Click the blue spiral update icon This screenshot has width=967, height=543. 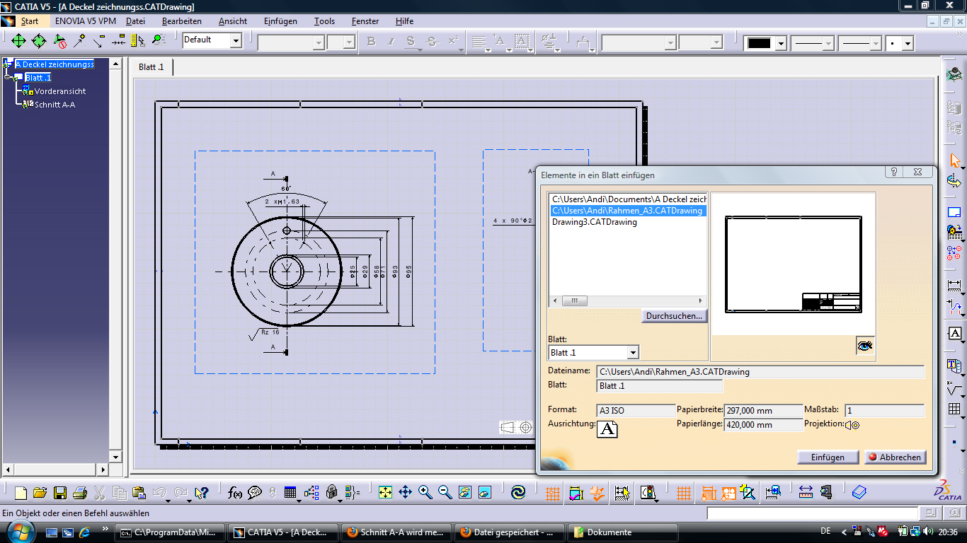(518, 492)
